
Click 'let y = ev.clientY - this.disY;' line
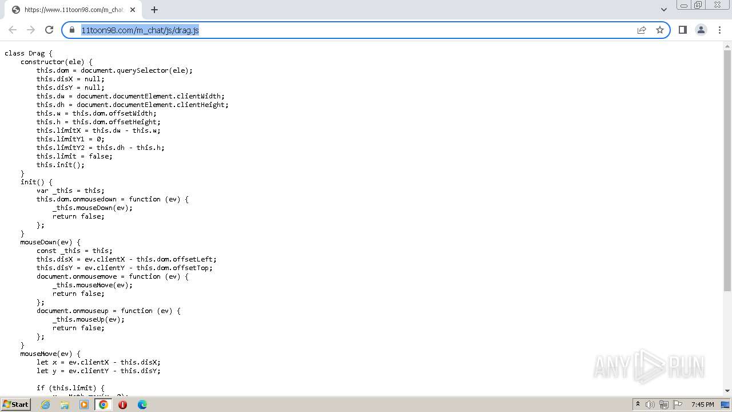point(98,371)
